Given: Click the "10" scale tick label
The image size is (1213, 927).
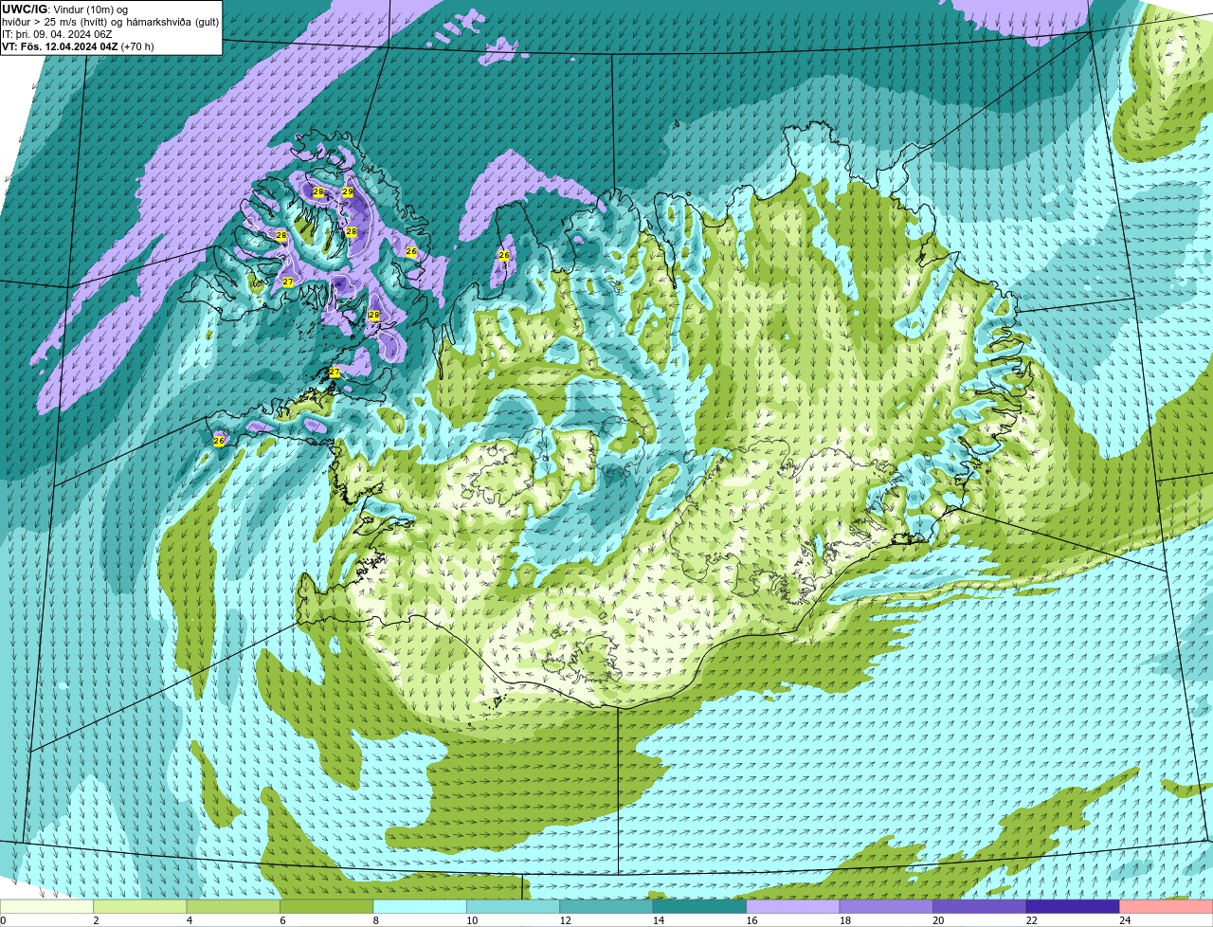Looking at the screenshot, I should [471, 920].
